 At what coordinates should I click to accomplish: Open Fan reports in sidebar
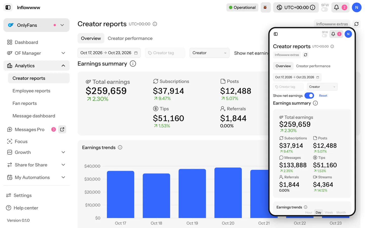25,103
